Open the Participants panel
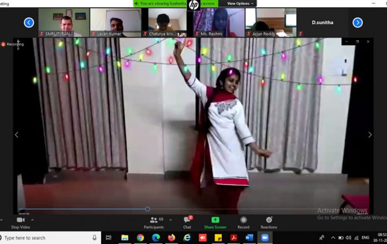This screenshot has height=244, width=387. pos(154,223)
